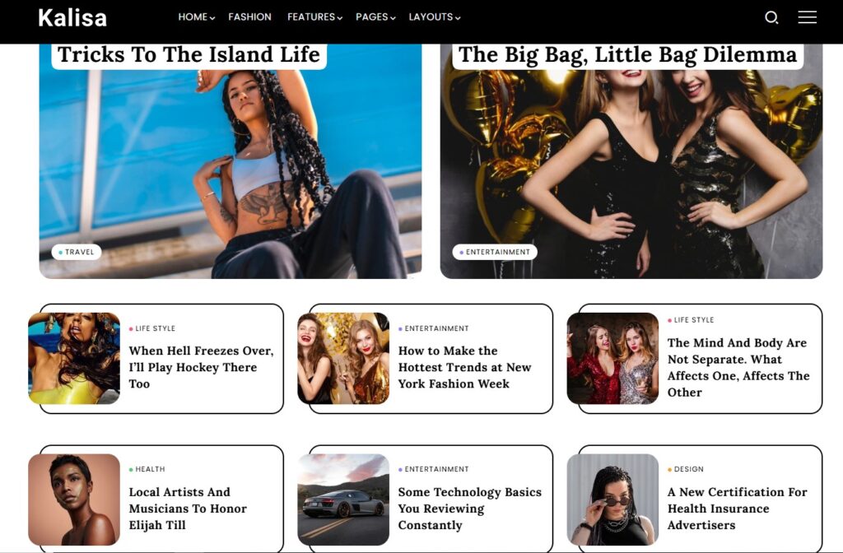This screenshot has height=553, width=843.
Task: Open the Pages dropdown menu
Action: [375, 17]
